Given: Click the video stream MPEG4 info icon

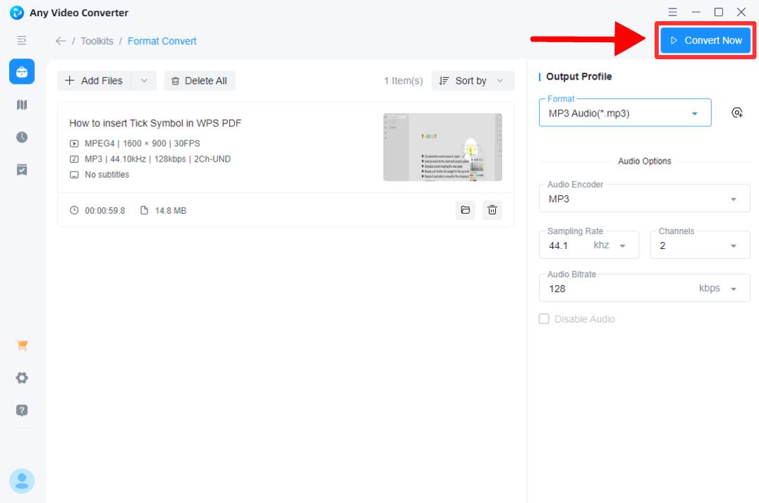Looking at the screenshot, I should (74, 144).
